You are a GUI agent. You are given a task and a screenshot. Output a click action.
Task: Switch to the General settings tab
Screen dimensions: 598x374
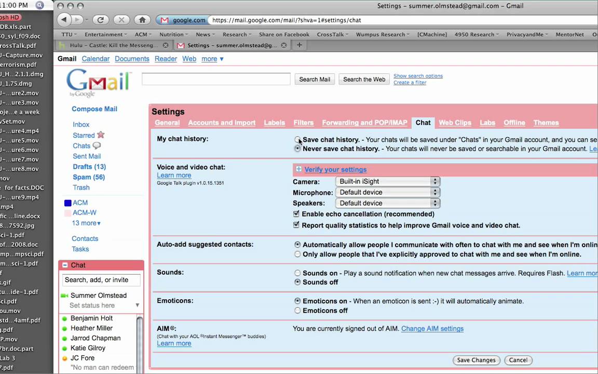click(167, 123)
